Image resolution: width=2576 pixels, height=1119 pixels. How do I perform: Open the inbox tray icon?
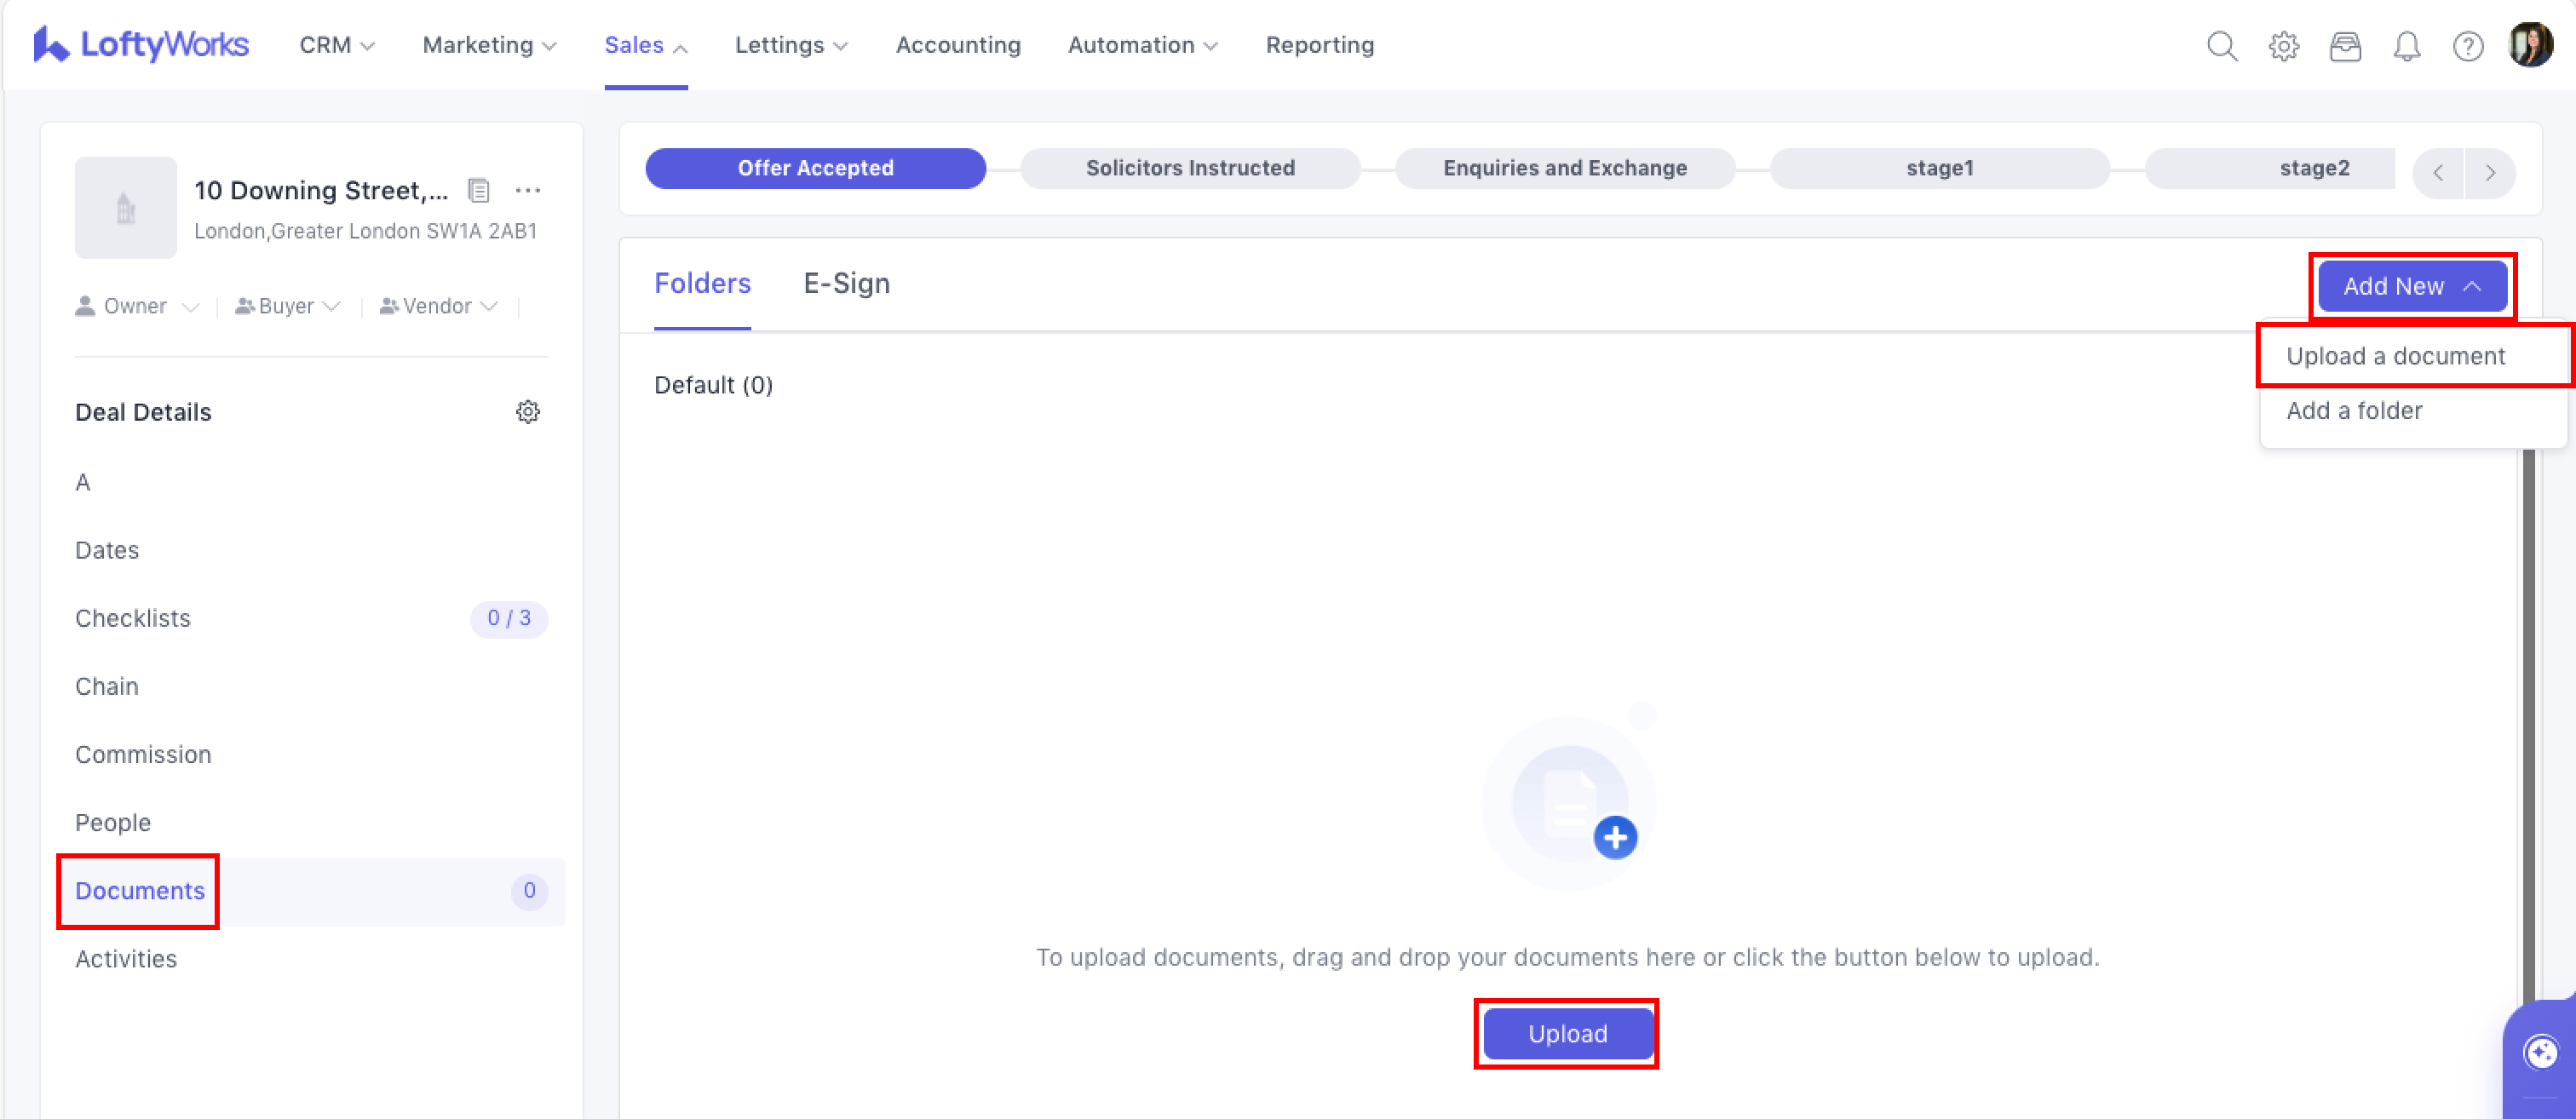tap(2345, 46)
